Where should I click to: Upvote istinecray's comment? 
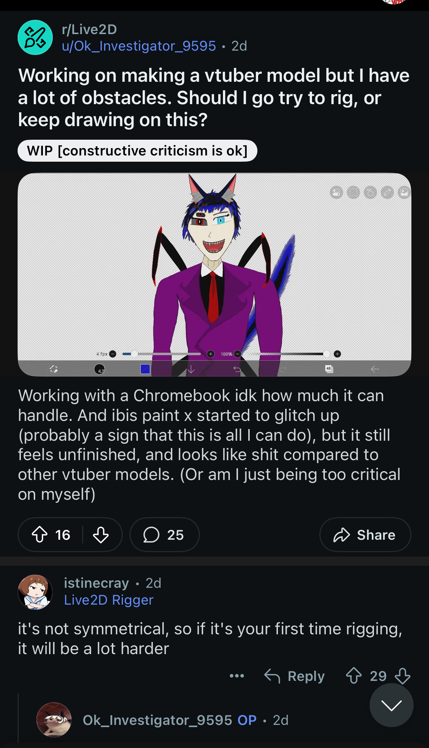[x=354, y=675]
